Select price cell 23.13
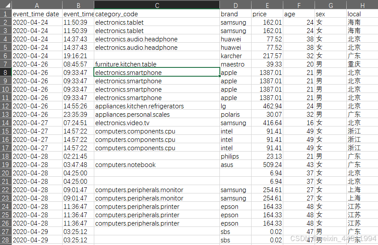Viewport: 378px width, 245px height. tap(267, 156)
